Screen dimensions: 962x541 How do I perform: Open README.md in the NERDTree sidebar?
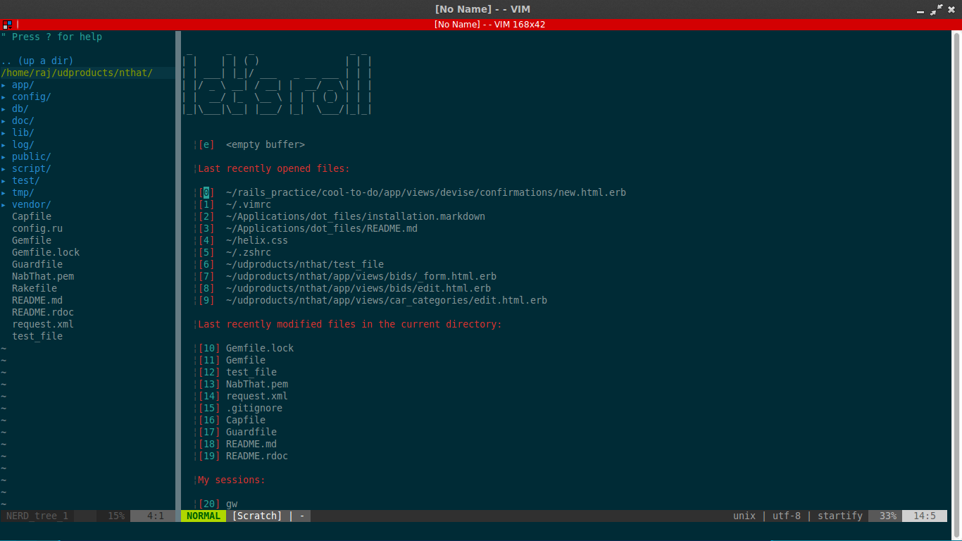tap(37, 301)
